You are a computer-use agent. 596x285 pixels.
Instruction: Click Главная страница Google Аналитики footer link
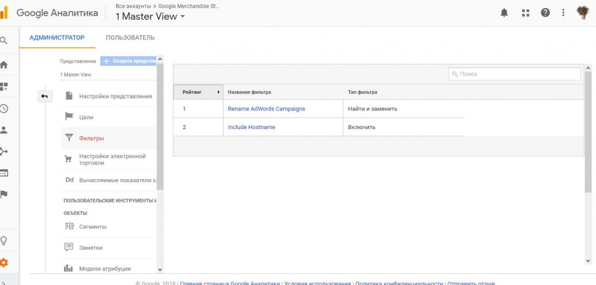(x=230, y=283)
